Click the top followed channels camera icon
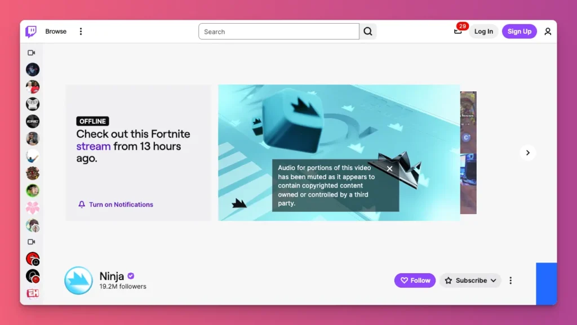 pos(32,52)
